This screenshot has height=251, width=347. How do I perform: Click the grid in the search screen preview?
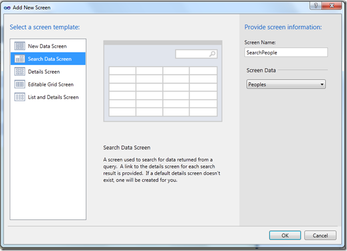point(163,91)
